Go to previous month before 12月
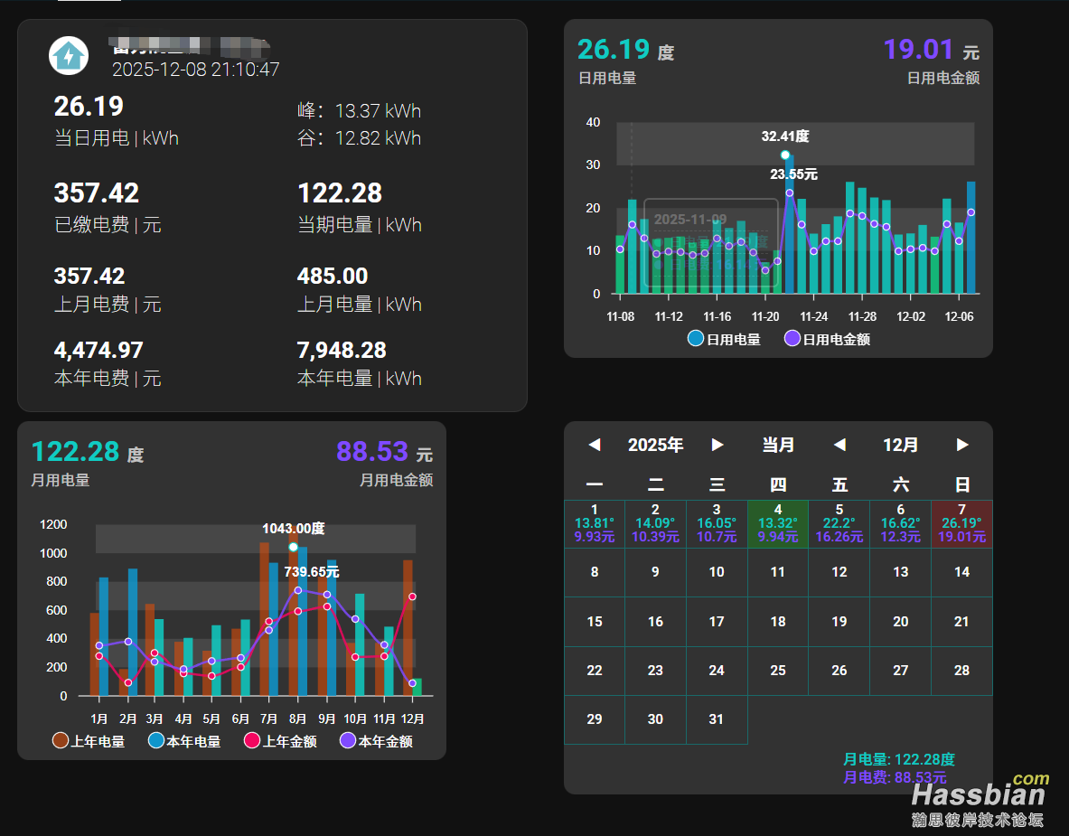Image resolution: width=1069 pixels, height=836 pixels. 839,445
